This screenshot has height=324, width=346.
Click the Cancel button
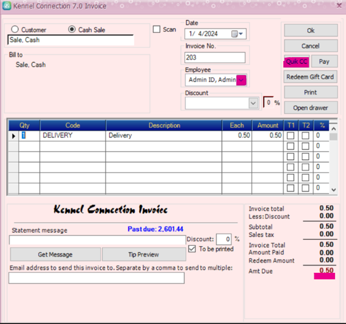pos(311,46)
